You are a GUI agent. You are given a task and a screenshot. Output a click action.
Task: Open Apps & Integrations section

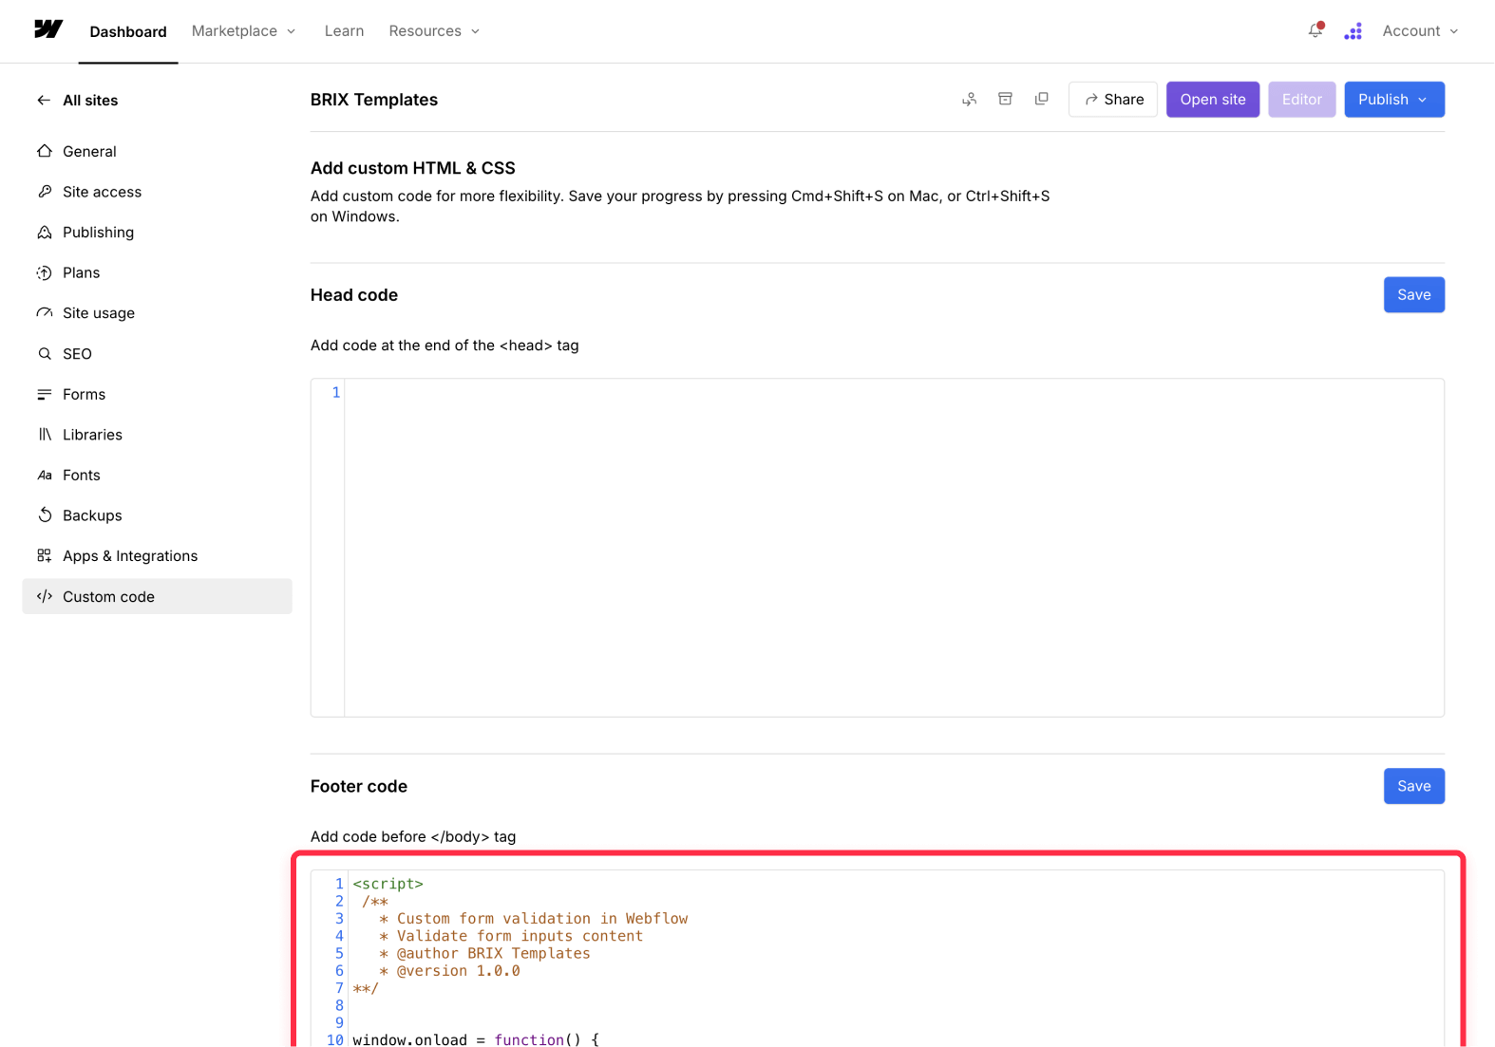pyautogui.click(x=157, y=556)
